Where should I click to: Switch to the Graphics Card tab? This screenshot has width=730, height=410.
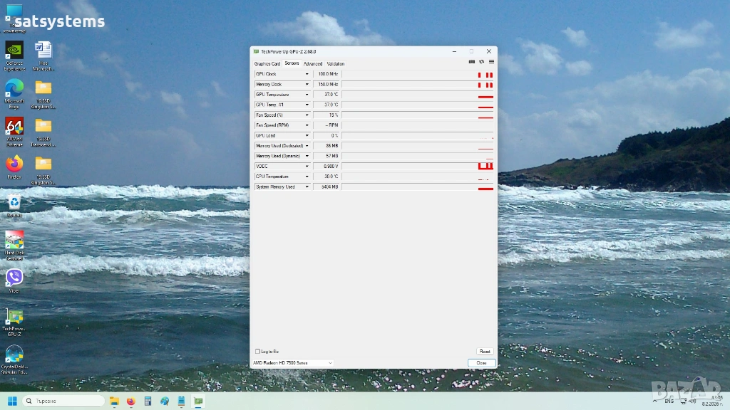point(267,64)
